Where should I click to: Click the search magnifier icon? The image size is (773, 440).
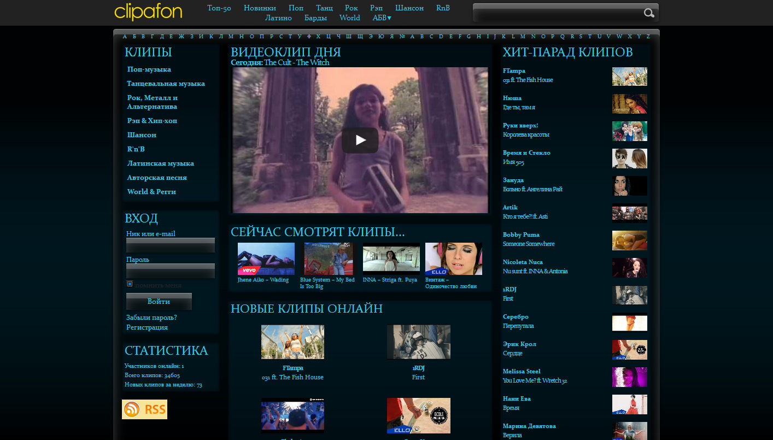tap(649, 13)
